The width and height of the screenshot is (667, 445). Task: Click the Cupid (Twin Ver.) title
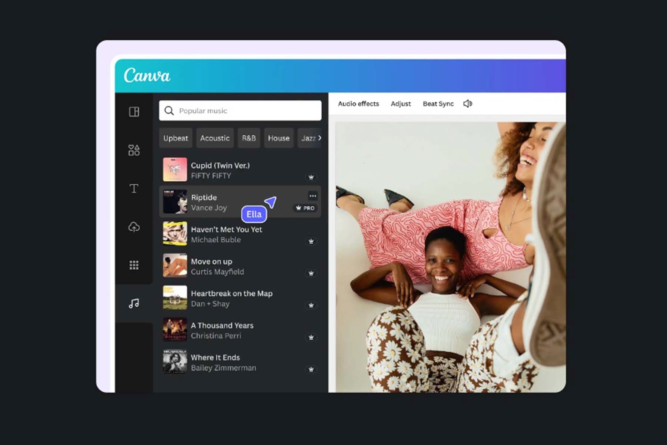coord(220,165)
